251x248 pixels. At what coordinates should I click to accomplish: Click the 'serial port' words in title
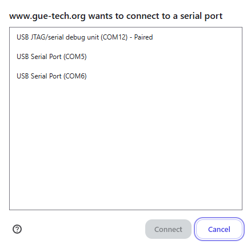(201, 16)
